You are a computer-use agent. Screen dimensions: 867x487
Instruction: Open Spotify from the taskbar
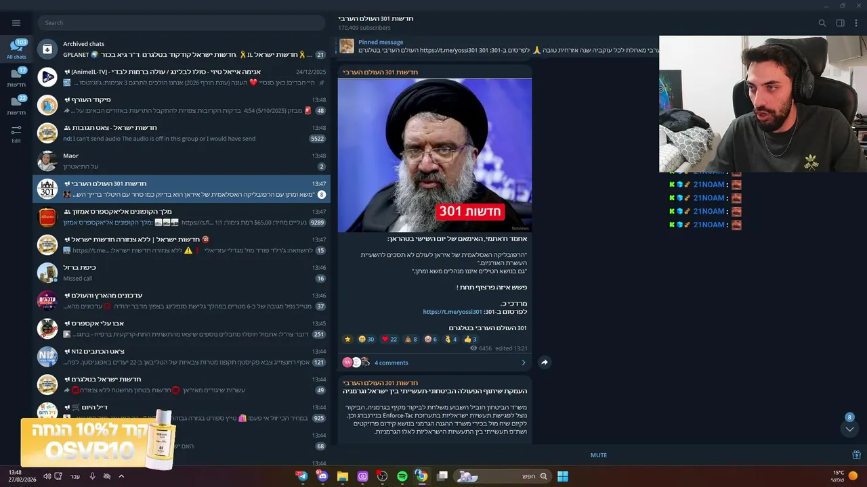tap(402, 476)
